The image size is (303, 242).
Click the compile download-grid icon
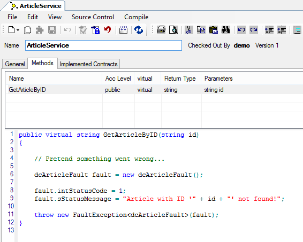coord(123,30)
